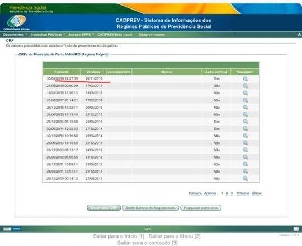
Task: Open magnifier for CRP valid until 17/02/2018
Action: 245,100
